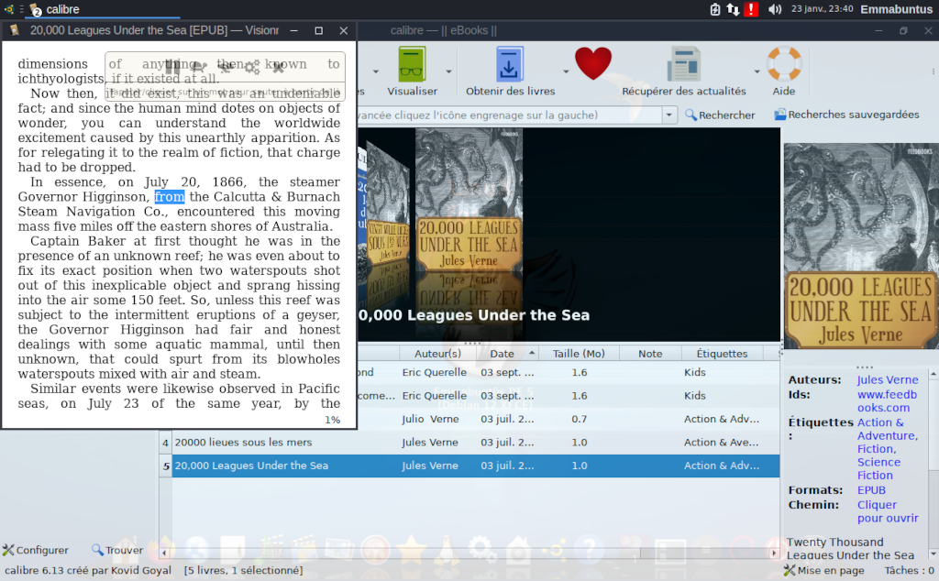
Task: Select the Vingt mille lieues cover thumbnail
Action: [388, 205]
